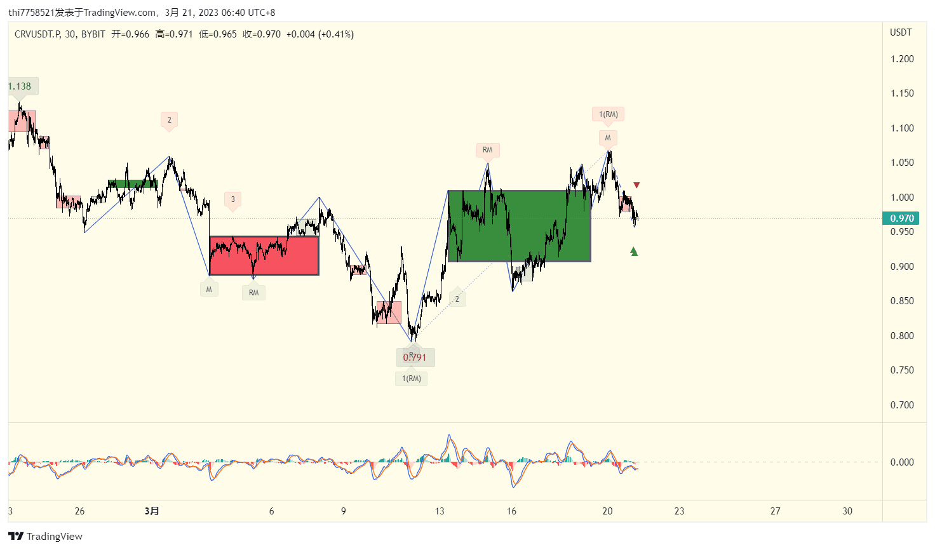Click the pink 2 wave label

(169, 119)
